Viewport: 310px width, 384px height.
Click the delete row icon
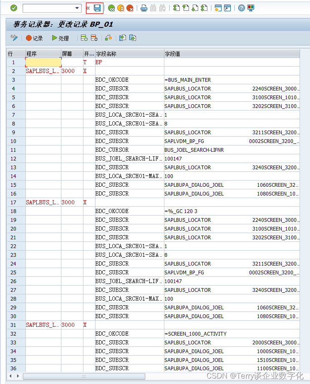coord(94,38)
